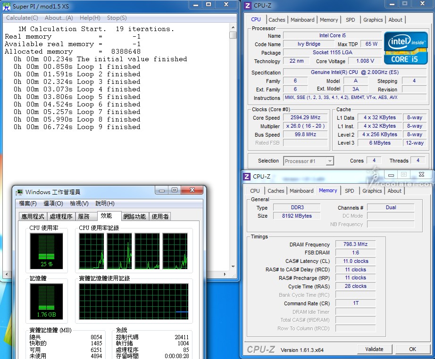Image resolution: width=435 pixels, height=359 pixels.
Task: Switch to the 處理程序 tab in Task Manager
Action: pyautogui.click(x=61, y=217)
